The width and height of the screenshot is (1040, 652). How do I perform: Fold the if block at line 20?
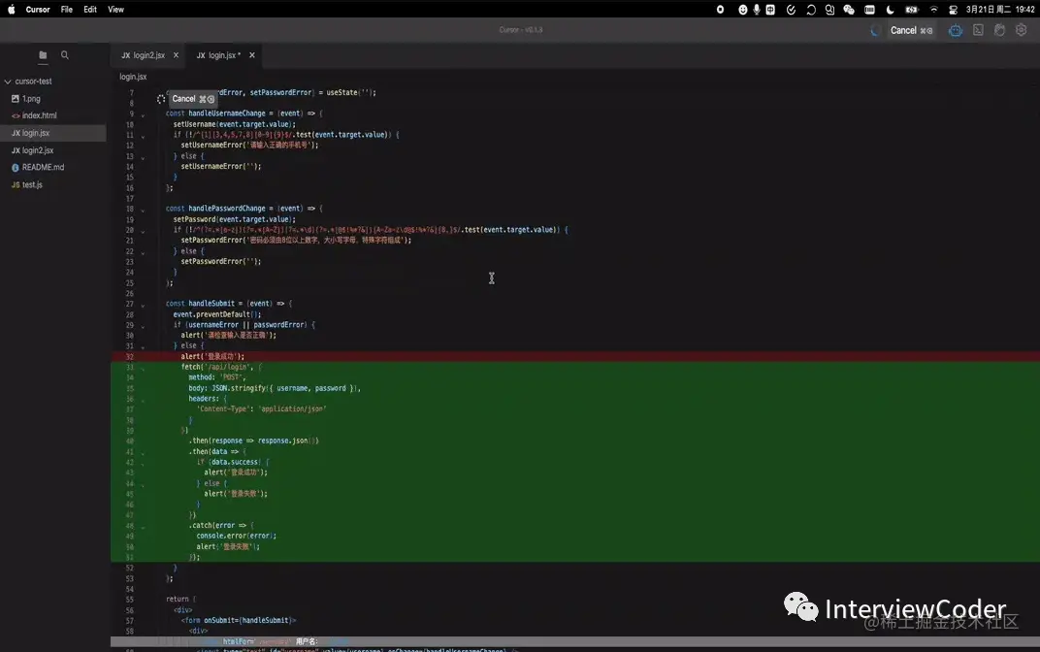(x=143, y=231)
